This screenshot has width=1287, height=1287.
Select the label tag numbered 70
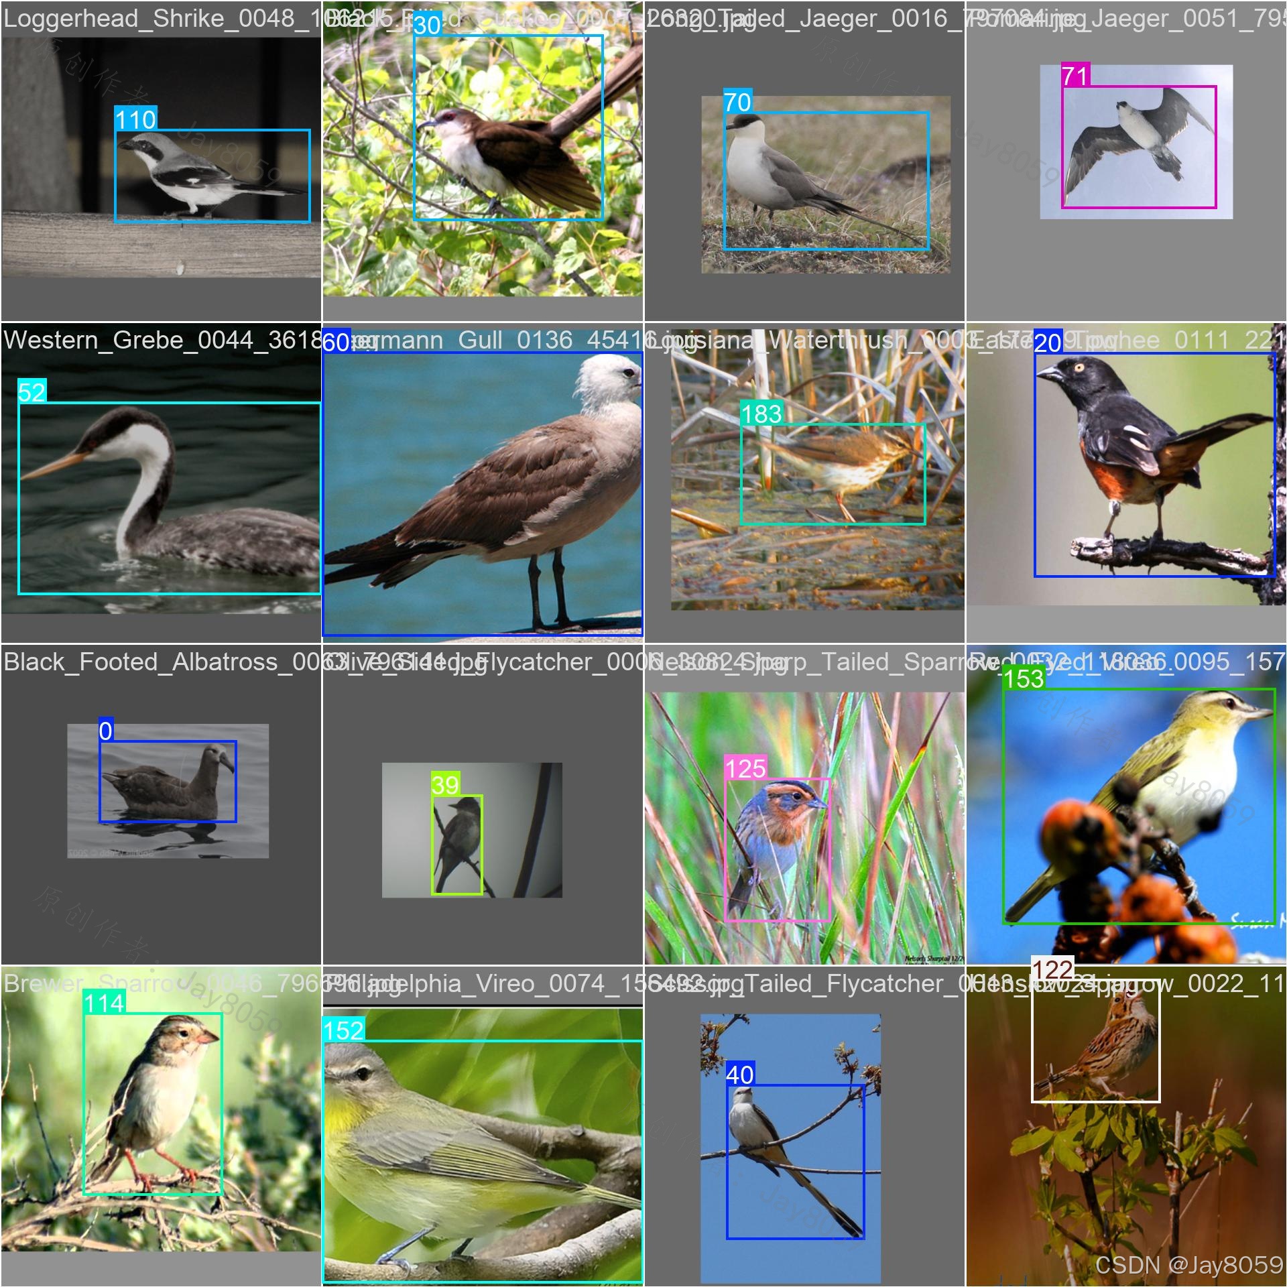click(x=737, y=102)
